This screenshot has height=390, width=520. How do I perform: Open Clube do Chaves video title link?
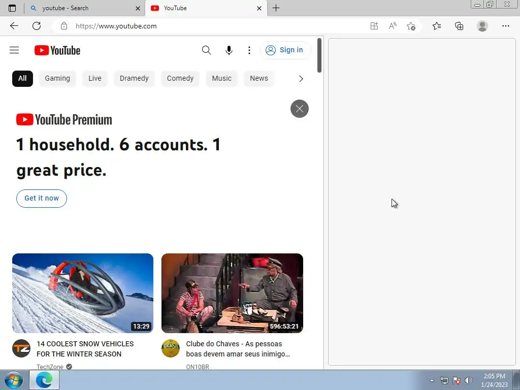[x=238, y=349]
